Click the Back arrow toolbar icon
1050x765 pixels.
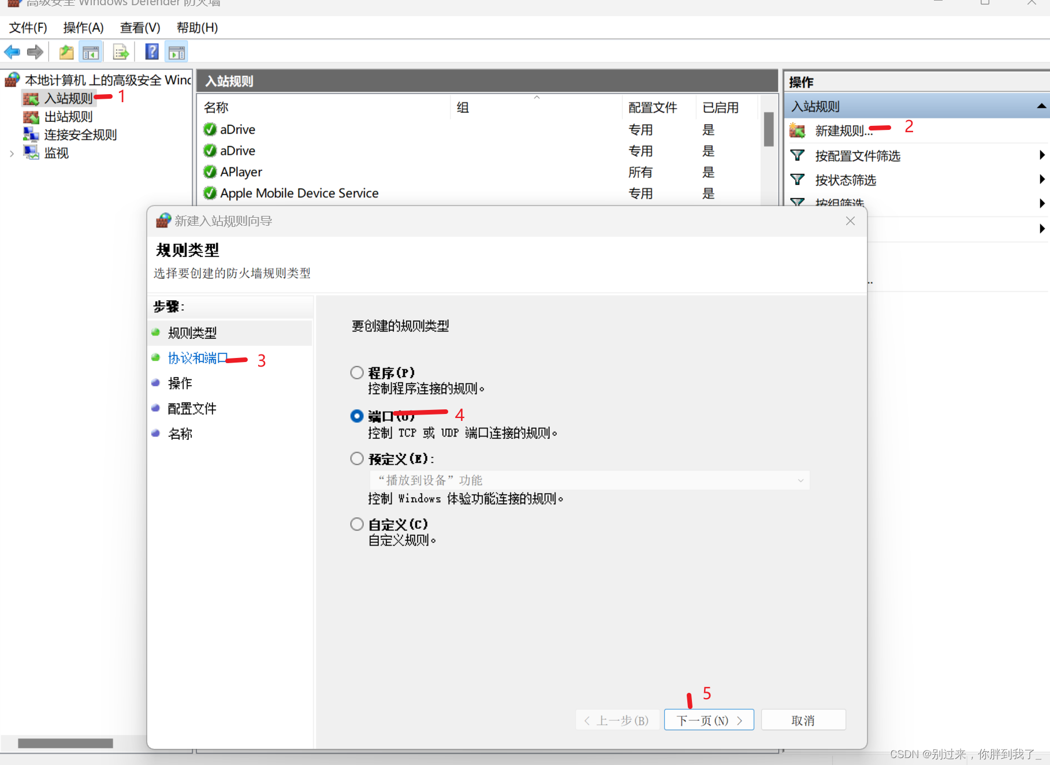(x=12, y=52)
